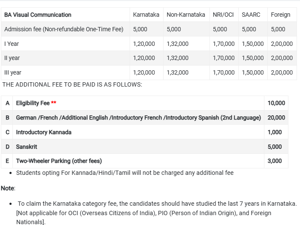Click the III year row label

pyautogui.click(x=13, y=72)
